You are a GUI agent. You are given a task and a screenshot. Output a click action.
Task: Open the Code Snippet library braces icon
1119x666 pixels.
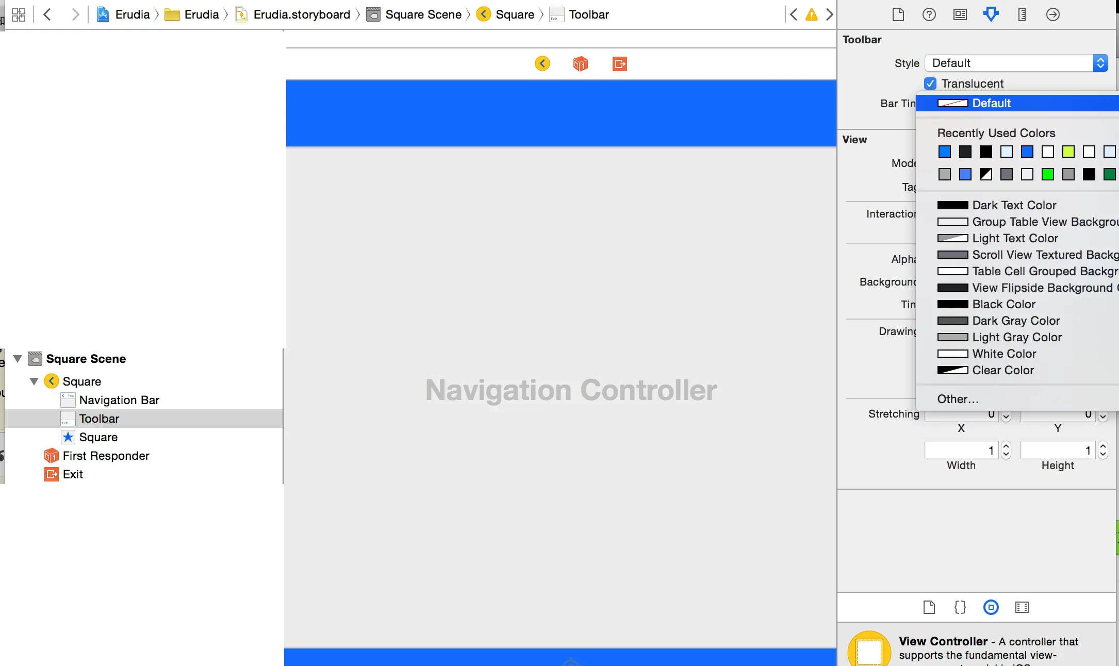point(960,607)
